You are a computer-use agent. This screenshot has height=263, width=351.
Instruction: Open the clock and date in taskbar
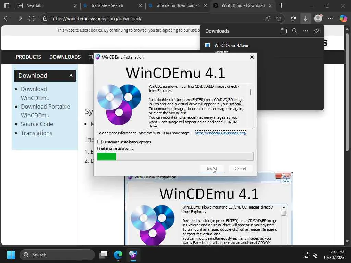click(x=334, y=255)
